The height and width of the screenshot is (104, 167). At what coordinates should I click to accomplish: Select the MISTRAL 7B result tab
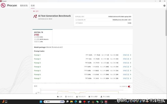[43, 37]
